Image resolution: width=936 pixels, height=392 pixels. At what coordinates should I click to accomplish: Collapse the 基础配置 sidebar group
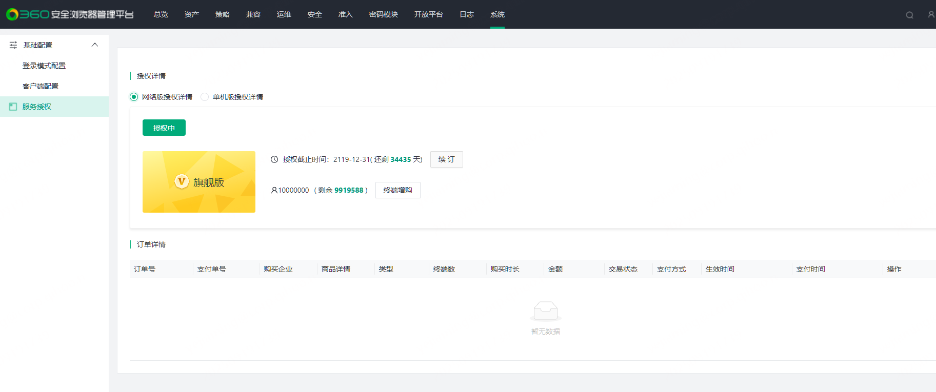tap(95, 45)
